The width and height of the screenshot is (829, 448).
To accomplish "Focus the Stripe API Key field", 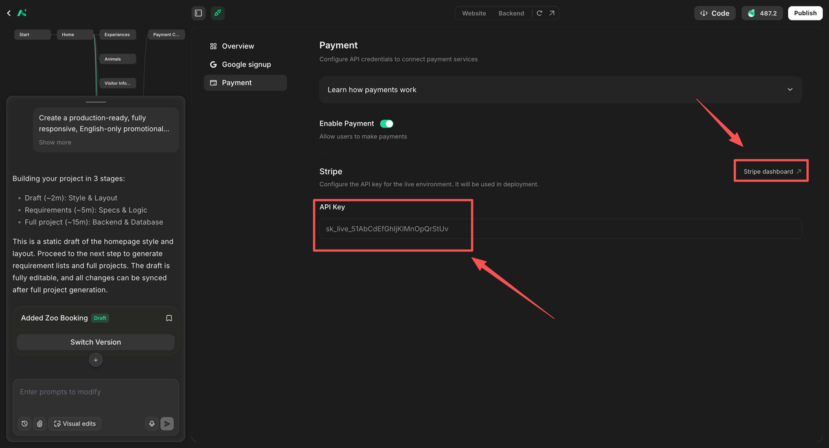I will [560, 229].
